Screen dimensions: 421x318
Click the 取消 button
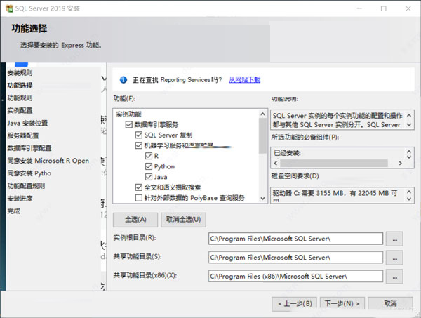click(390, 303)
